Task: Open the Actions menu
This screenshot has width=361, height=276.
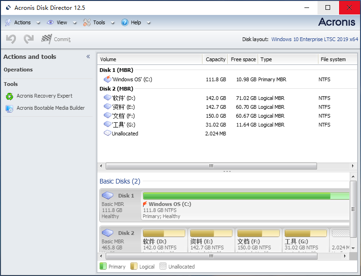Action: 22,22
